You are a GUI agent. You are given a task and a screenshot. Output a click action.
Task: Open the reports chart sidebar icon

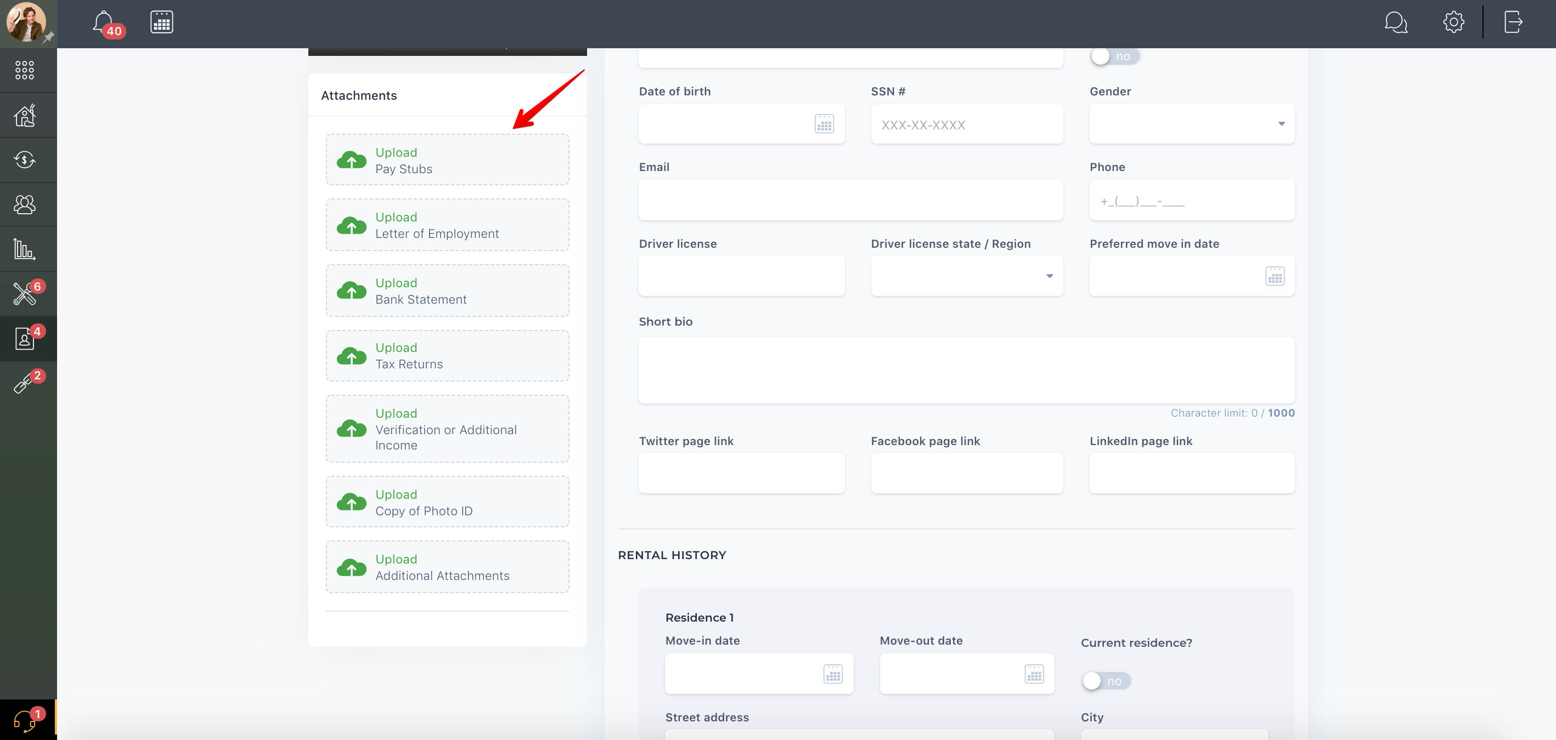click(25, 249)
